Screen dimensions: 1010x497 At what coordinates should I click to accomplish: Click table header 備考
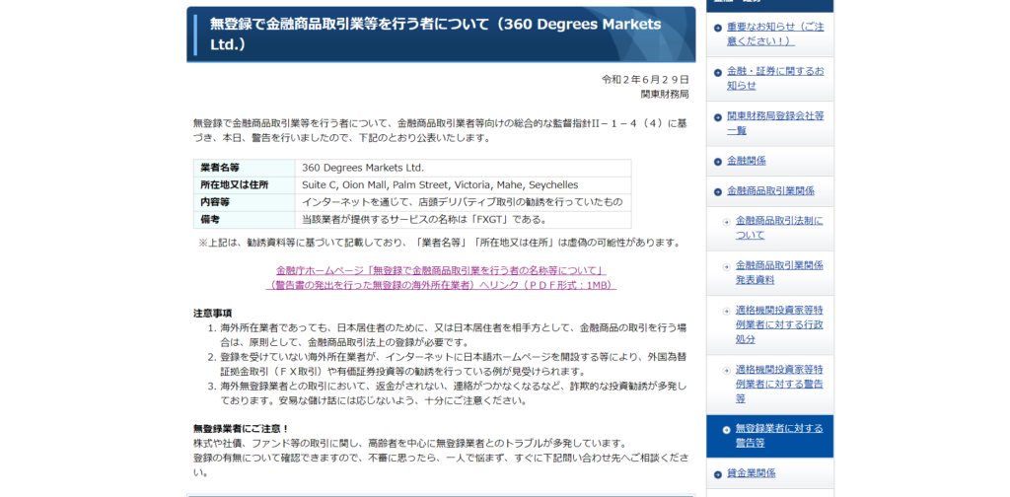click(x=245, y=220)
